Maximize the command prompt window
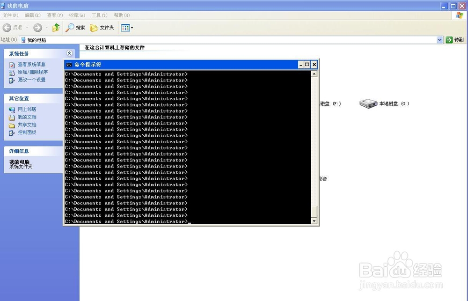468x301 pixels. pyautogui.click(x=307, y=65)
